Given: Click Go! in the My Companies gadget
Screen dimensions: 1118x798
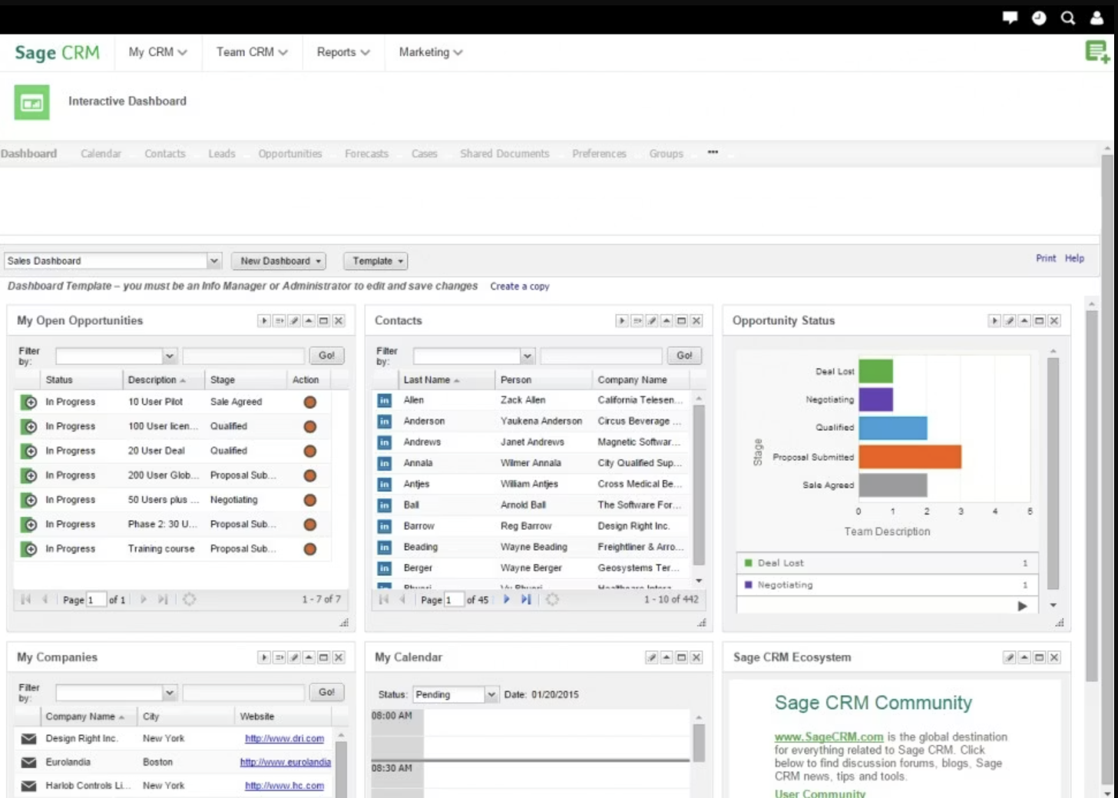Looking at the screenshot, I should 326,692.
